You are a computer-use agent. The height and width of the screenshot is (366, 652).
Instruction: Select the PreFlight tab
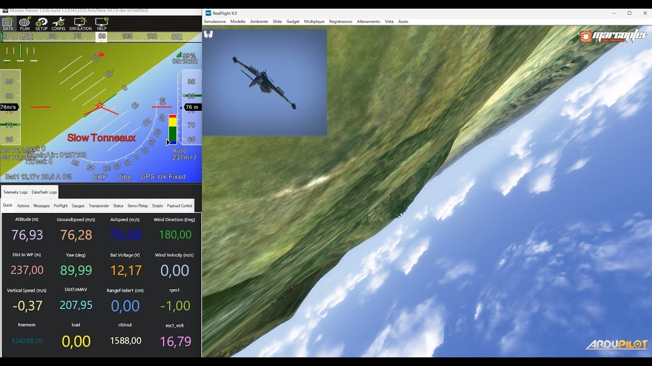61,206
